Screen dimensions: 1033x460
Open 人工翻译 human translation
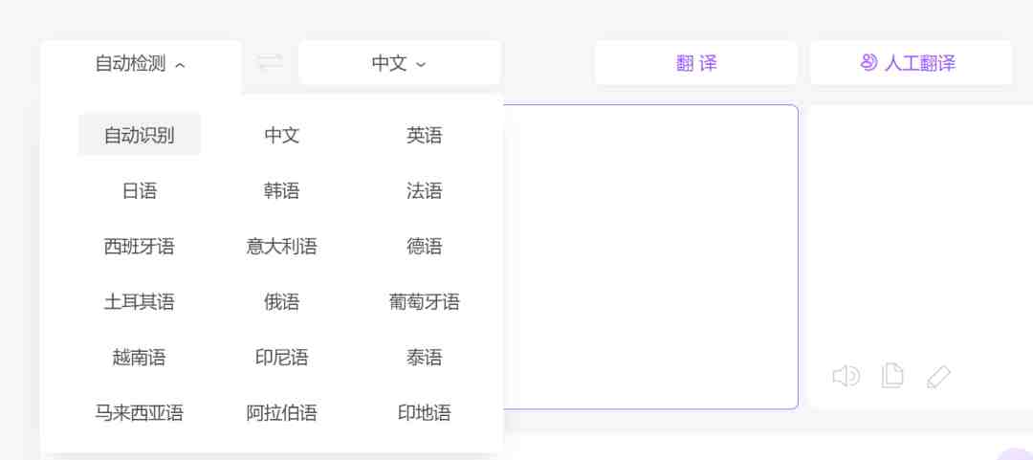pos(912,63)
